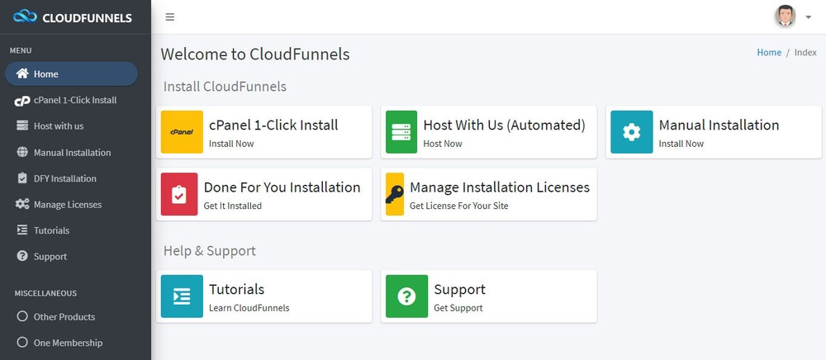The image size is (826, 360).
Task: Open Manage Licenses sidebar item
Action: tap(71, 204)
